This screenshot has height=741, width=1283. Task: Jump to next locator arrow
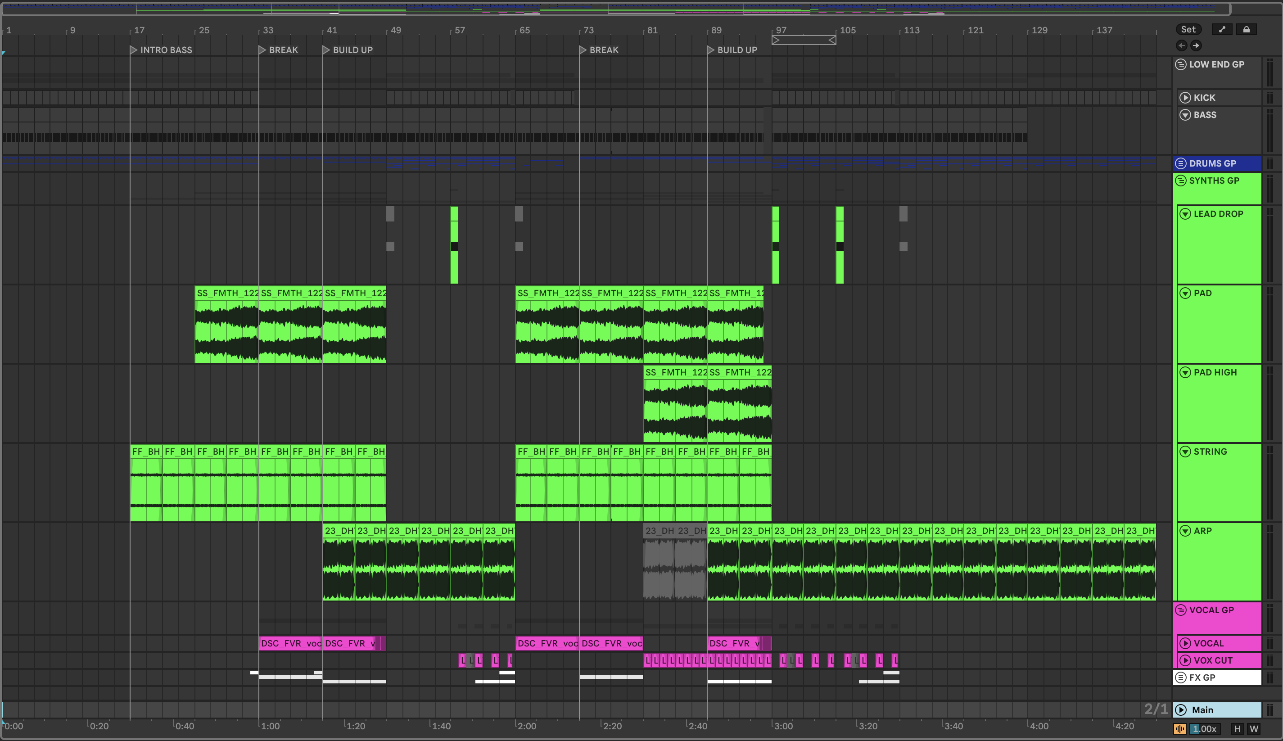tap(1196, 45)
